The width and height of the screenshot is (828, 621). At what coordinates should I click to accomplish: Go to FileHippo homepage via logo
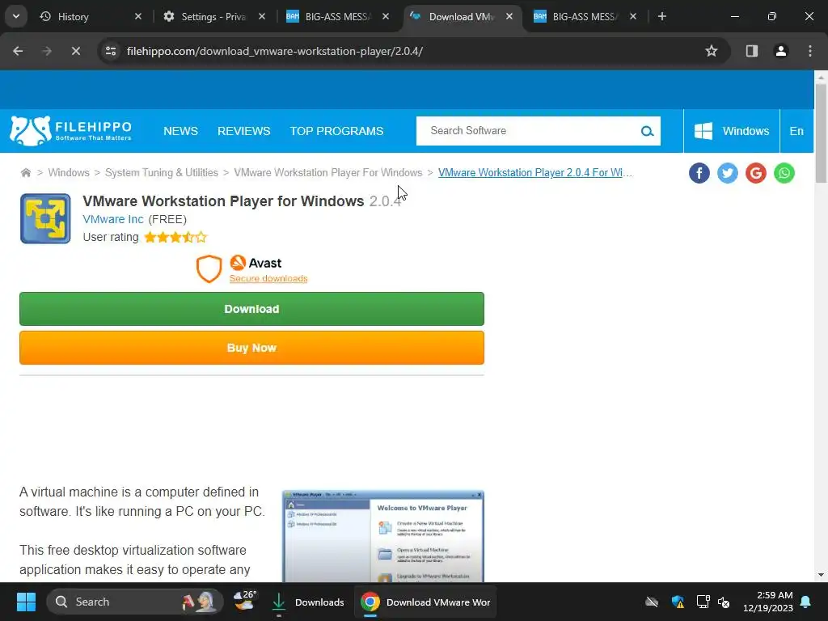tap(70, 131)
